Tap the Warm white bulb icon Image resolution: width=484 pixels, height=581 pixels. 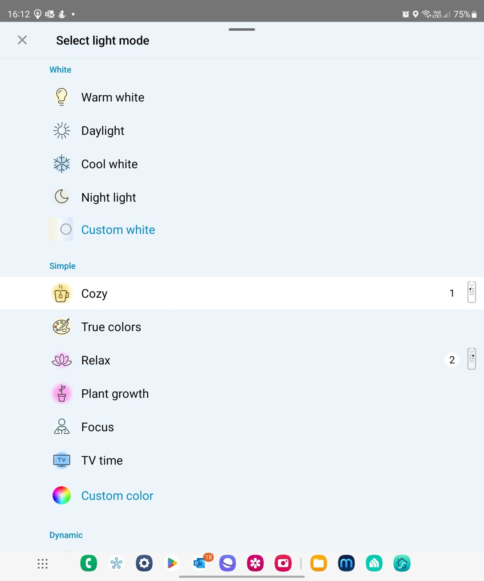point(61,97)
